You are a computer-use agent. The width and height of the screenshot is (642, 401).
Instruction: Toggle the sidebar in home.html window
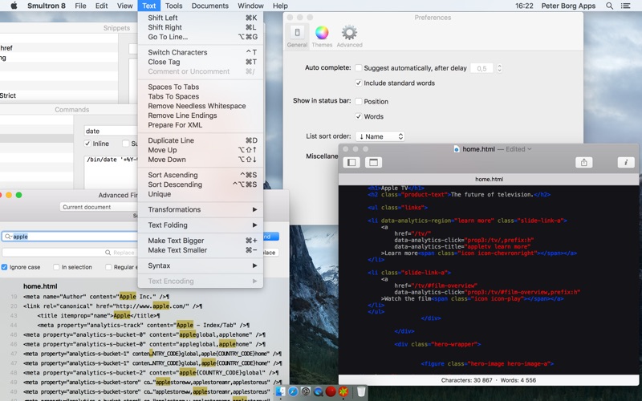coord(351,163)
